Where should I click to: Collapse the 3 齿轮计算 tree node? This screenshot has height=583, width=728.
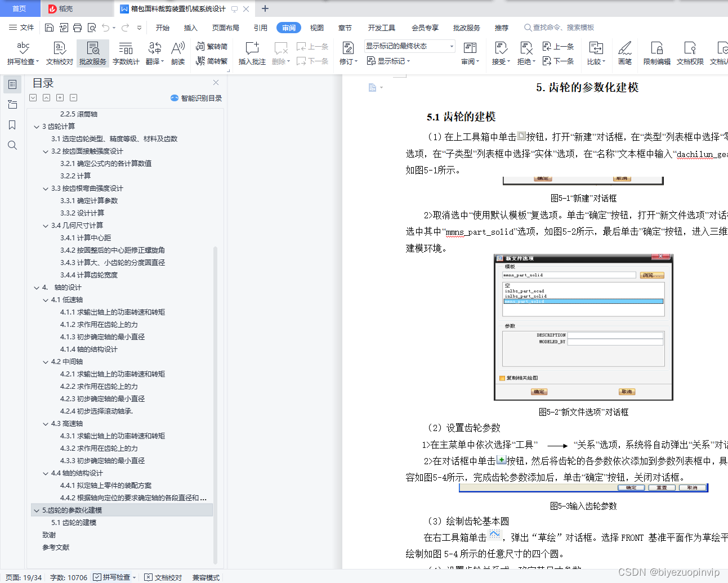37,127
